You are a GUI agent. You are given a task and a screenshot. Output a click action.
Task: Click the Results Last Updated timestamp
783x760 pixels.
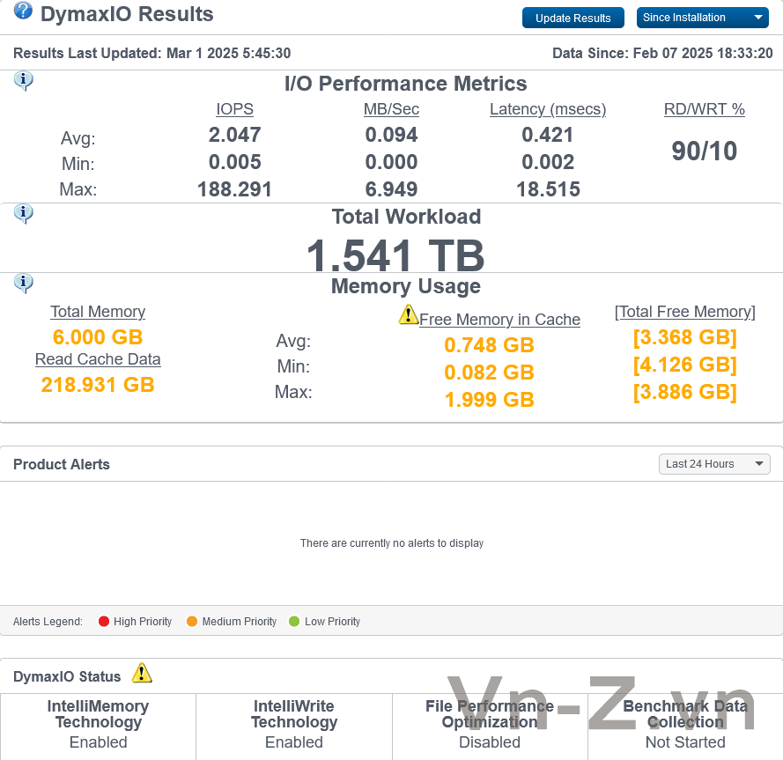(x=151, y=53)
